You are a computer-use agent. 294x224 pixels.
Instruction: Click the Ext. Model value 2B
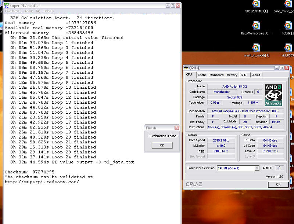pyautogui.click(x=245, y=122)
